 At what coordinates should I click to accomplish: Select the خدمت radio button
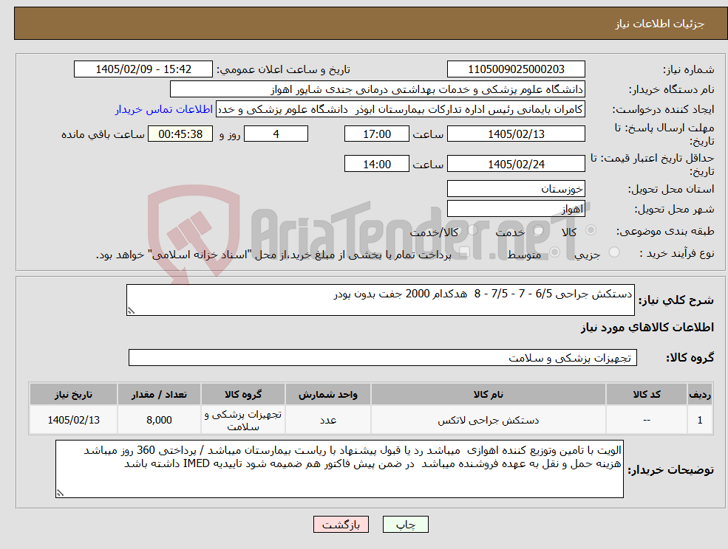click(x=539, y=230)
